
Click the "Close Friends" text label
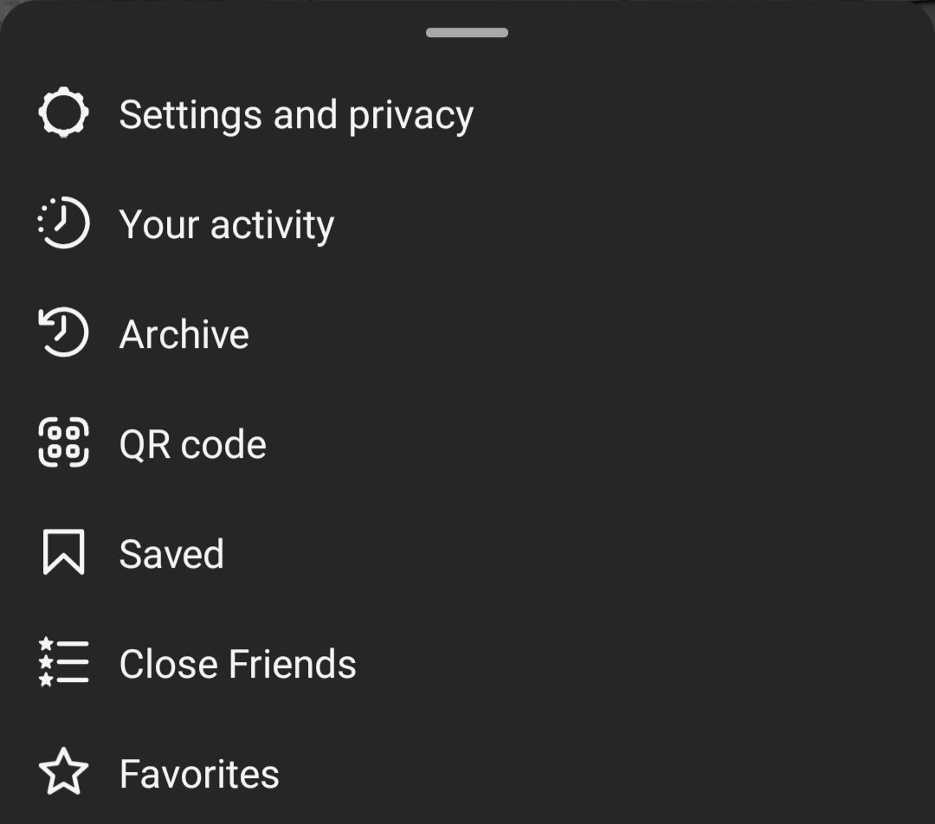point(237,665)
